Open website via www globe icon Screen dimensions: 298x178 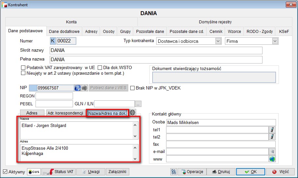pos(272,159)
